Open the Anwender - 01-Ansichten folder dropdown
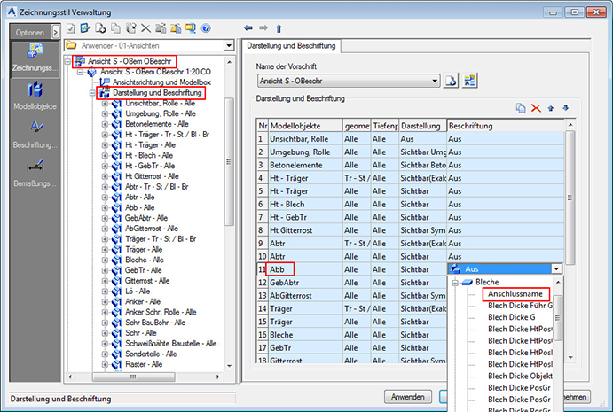 pos(229,46)
